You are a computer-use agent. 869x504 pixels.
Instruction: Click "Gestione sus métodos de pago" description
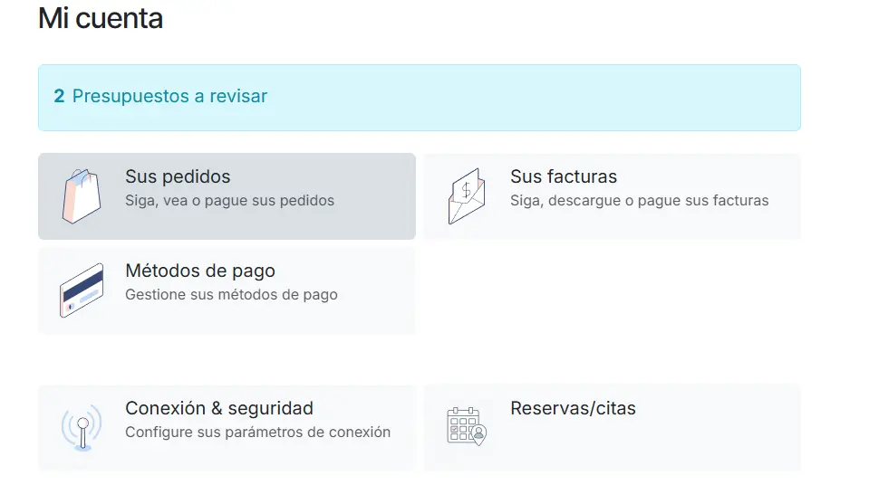click(x=231, y=295)
